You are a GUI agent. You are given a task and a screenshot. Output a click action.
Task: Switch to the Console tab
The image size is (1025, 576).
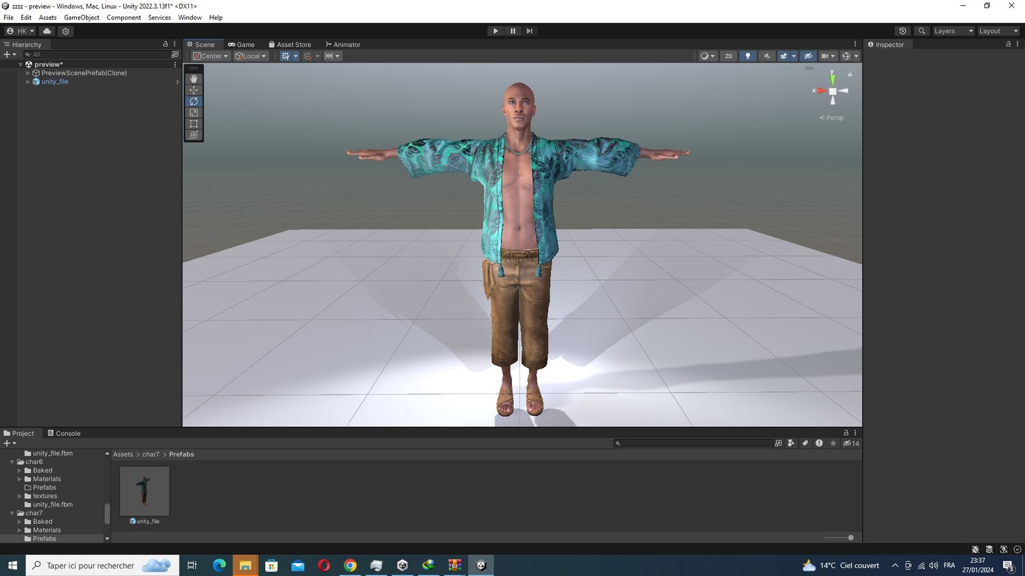[64, 433]
